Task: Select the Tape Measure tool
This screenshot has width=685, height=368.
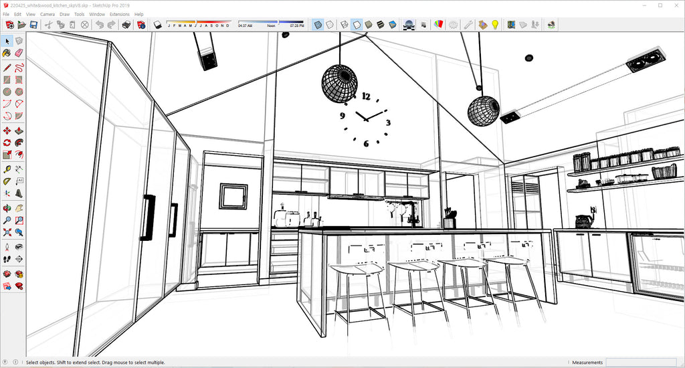Action: pos(7,169)
